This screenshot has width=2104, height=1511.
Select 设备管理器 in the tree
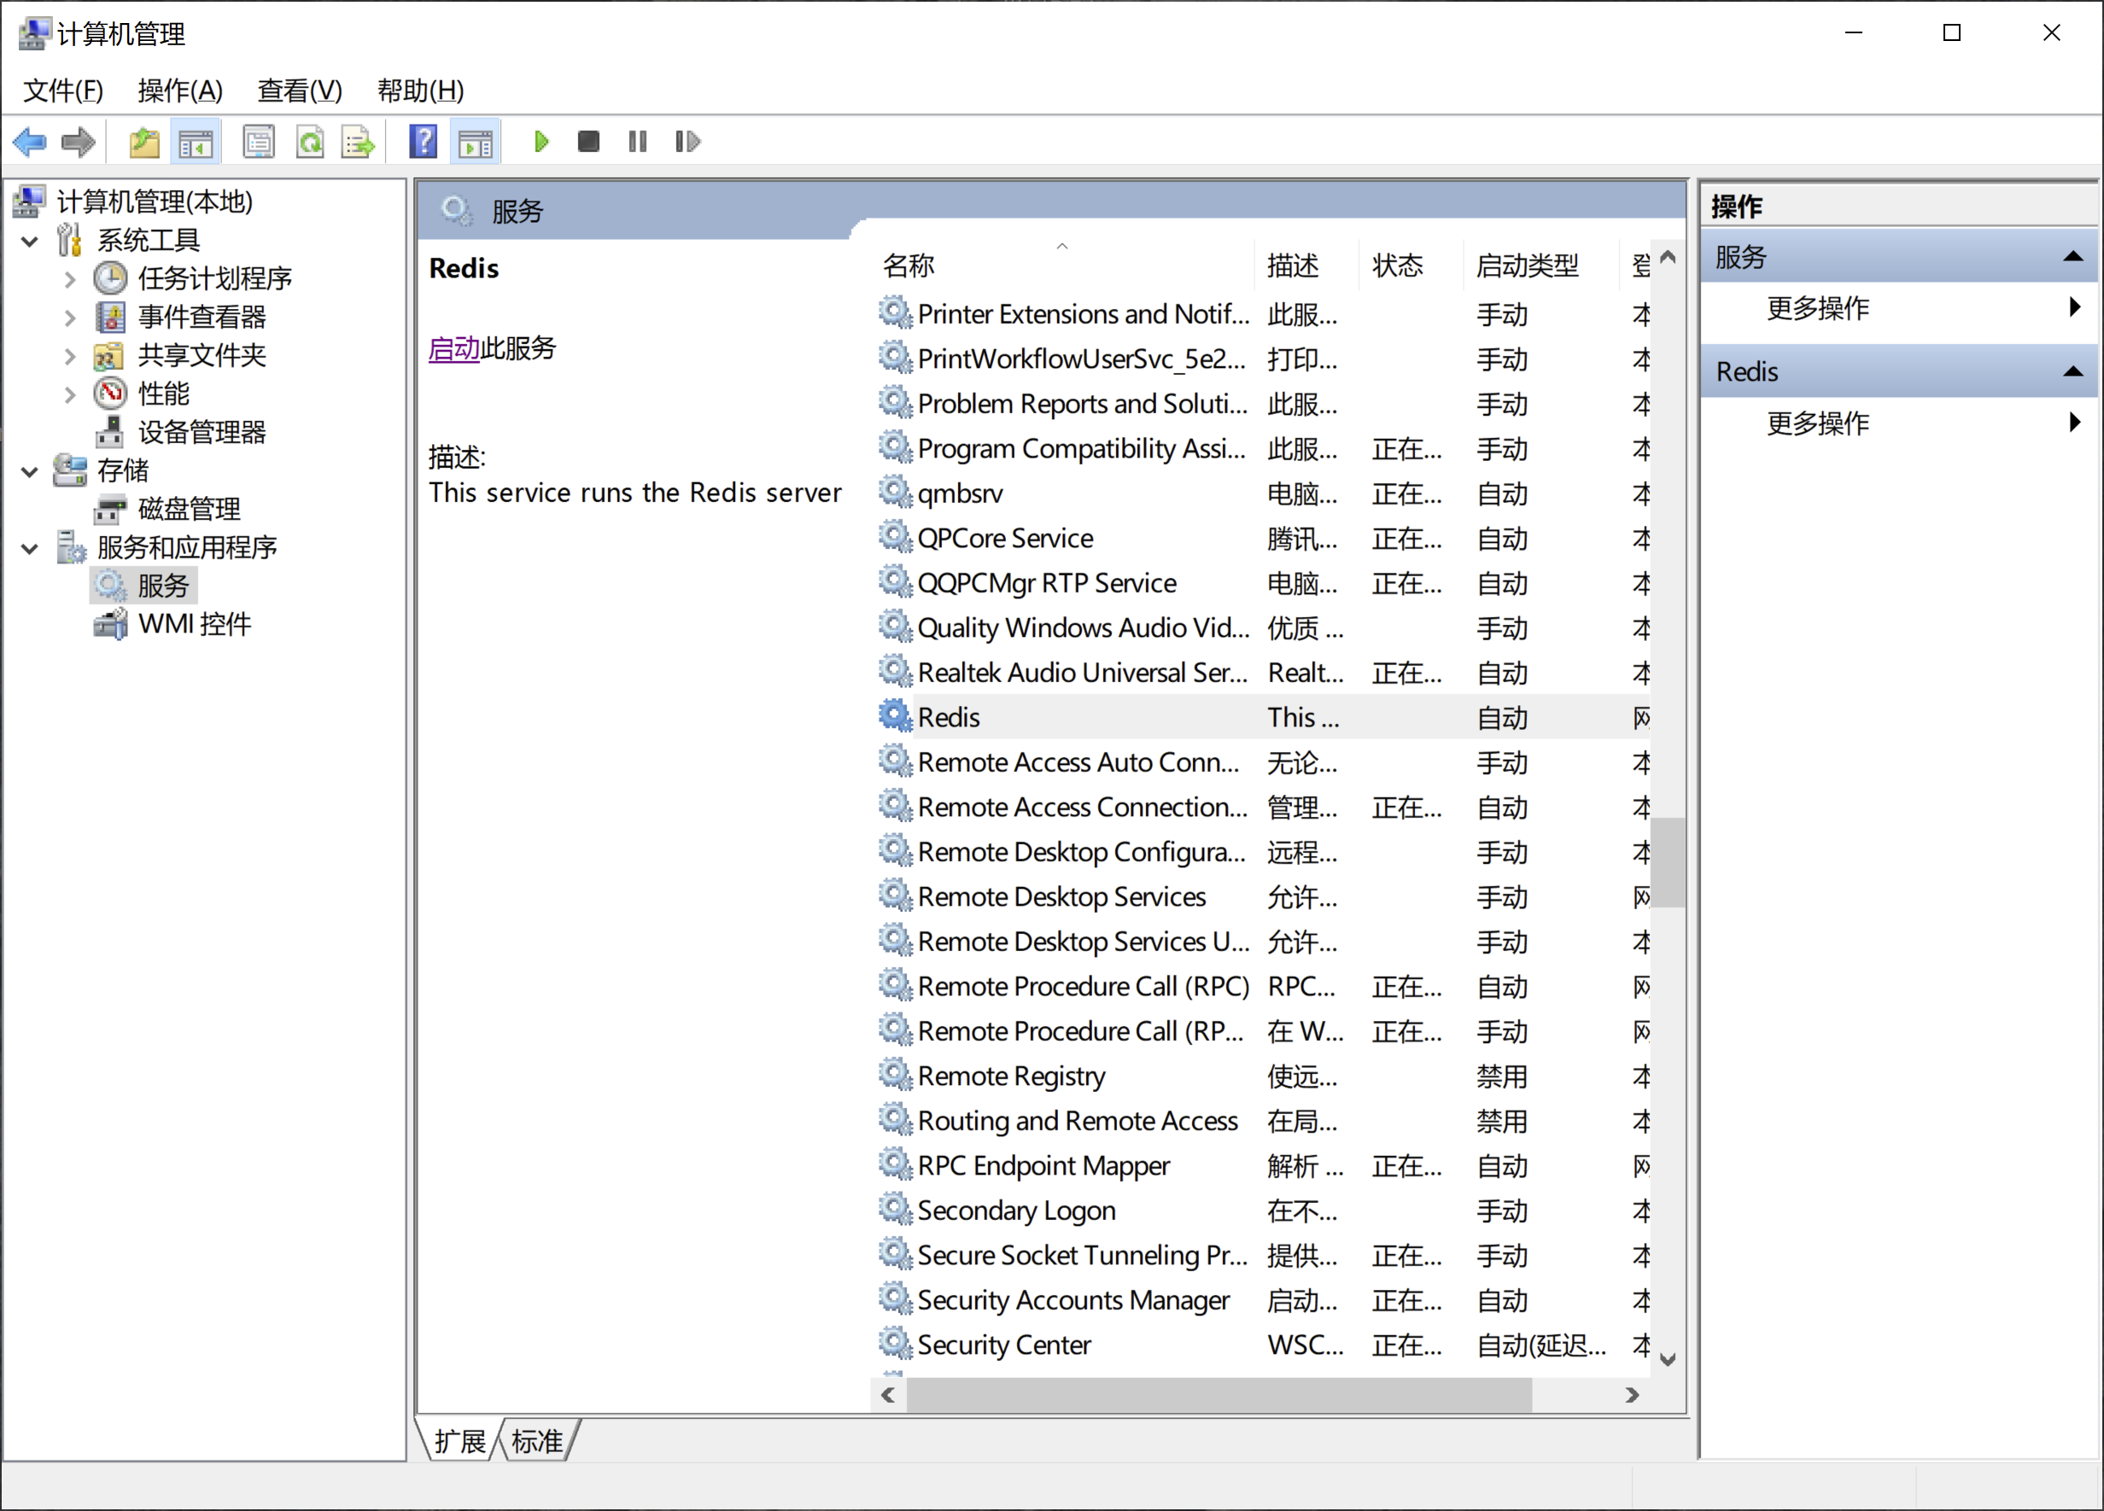click(202, 432)
